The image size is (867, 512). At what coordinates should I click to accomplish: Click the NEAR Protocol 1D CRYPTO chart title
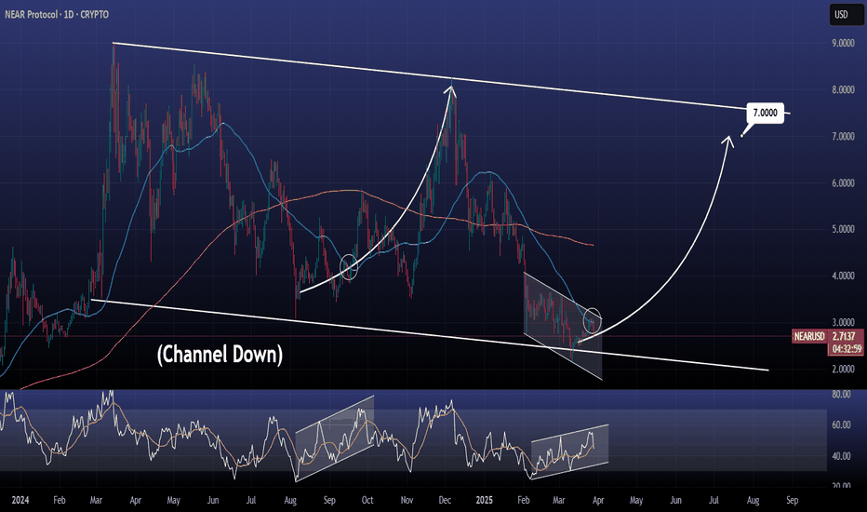pos(57,14)
